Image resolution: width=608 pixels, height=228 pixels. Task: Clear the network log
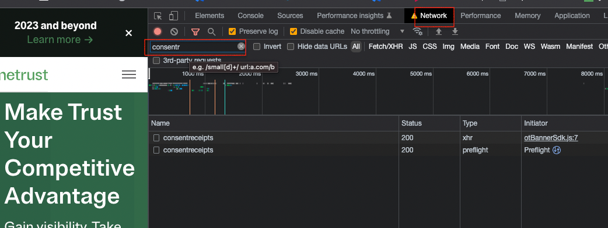pyautogui.click(x=174, y=31)
